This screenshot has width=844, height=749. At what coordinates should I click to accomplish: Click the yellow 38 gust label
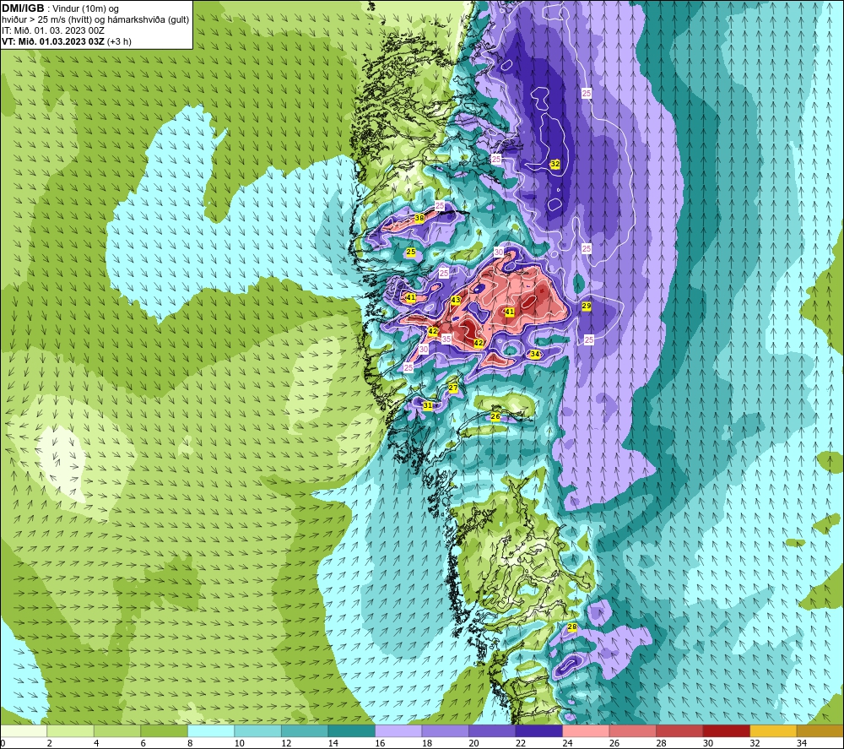pyautogui.click(x=419, y=218)
